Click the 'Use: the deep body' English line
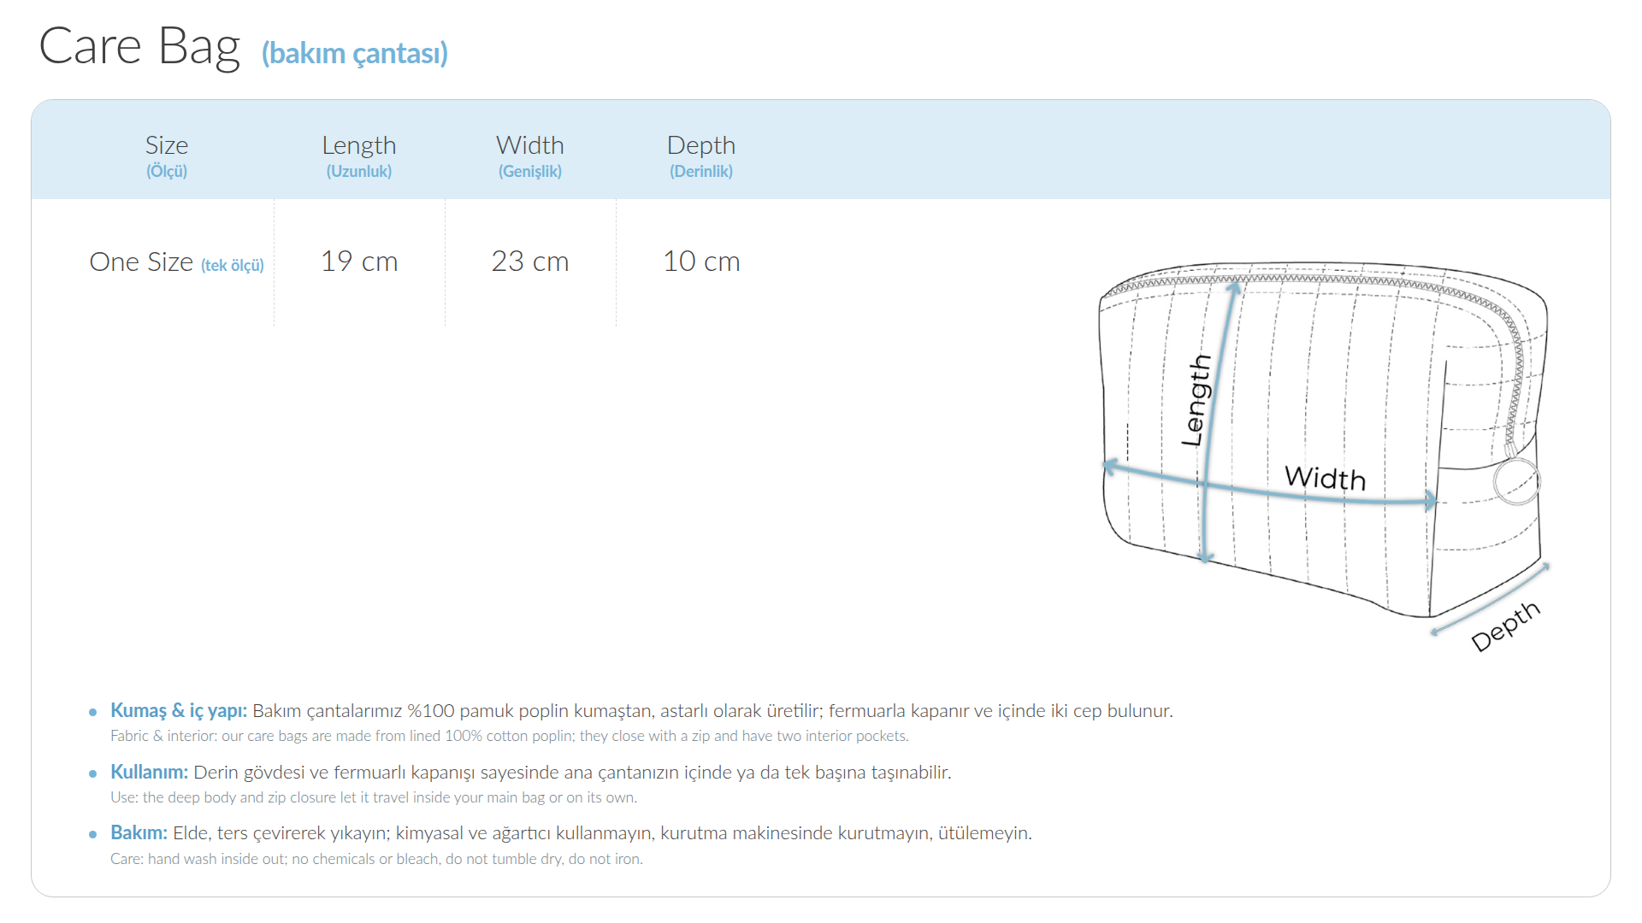This screenshot has width=1642, height=923. coord(374,797)
